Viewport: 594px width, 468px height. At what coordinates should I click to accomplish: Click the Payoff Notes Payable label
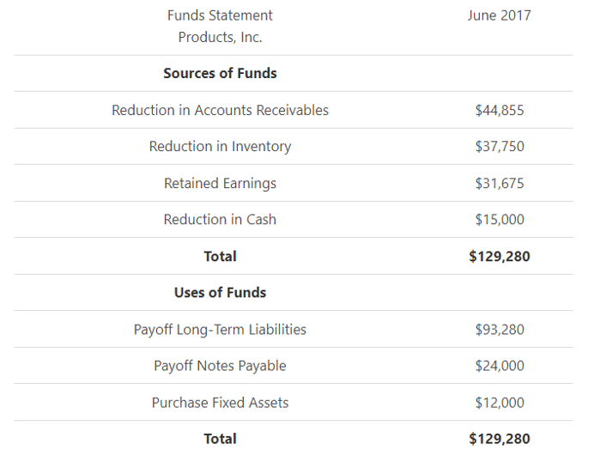220,366
